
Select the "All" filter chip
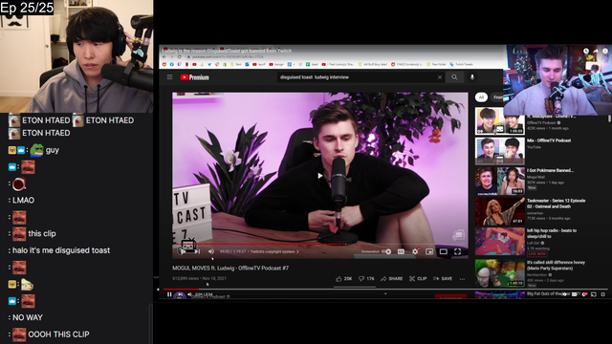[x=481, y=97]
